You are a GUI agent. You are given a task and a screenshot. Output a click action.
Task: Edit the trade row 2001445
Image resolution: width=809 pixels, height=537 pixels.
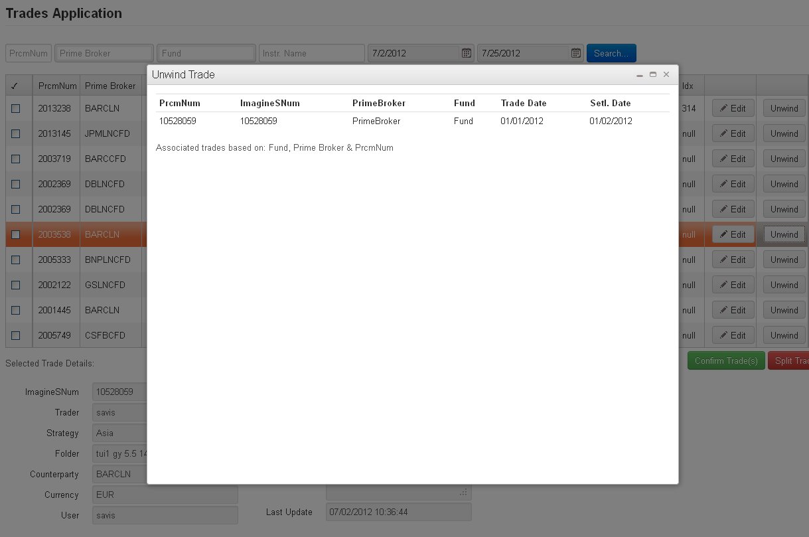point(733,310)
